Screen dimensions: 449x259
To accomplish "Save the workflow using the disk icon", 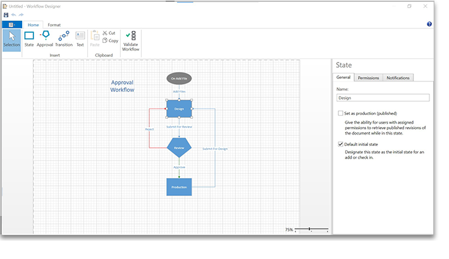I will point(6,15).
